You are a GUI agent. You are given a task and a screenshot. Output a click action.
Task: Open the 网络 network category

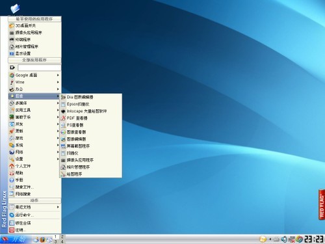pos(34,152)
